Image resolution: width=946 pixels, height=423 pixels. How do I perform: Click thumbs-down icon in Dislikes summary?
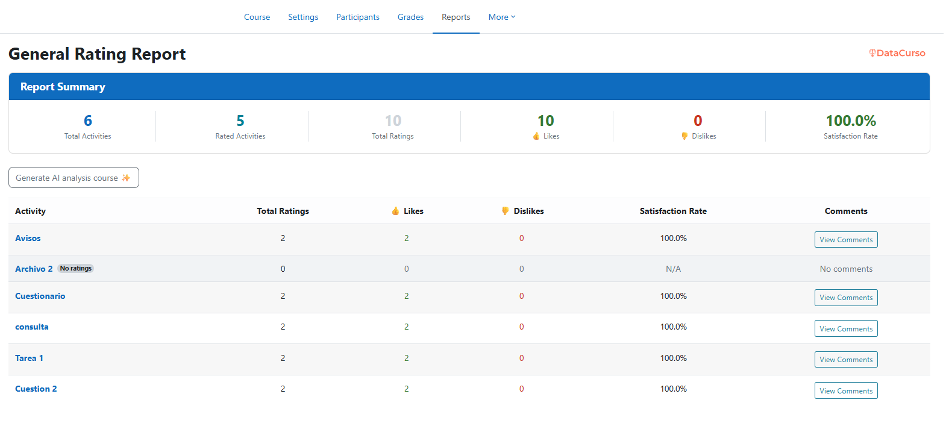pos(684,136)
